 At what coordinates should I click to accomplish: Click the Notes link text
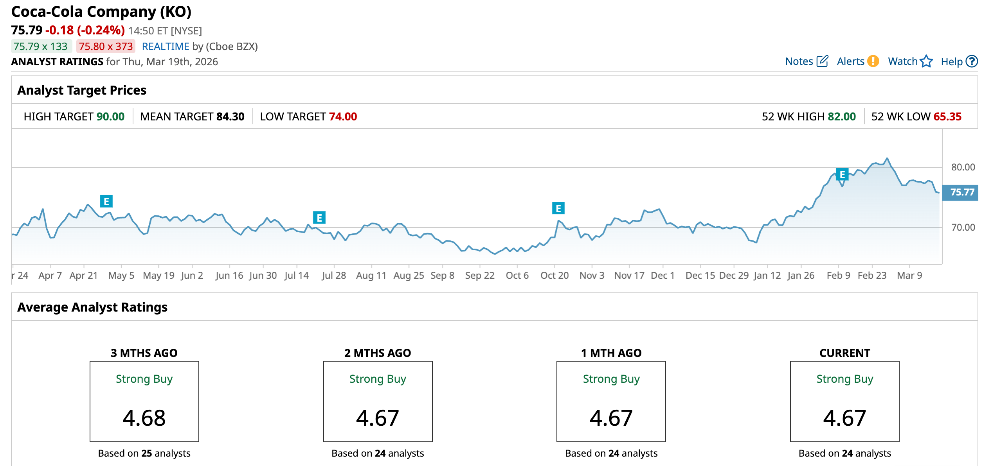pos(799,61)
